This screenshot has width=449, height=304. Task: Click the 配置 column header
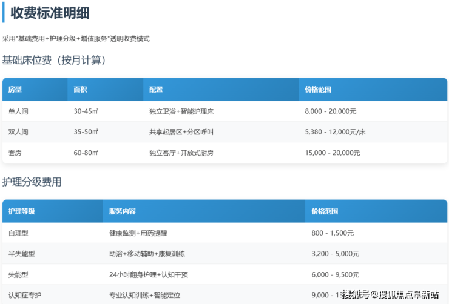[156, 90]
